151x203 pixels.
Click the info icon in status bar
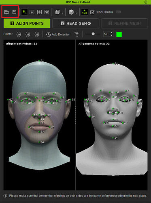coord(5,196)
